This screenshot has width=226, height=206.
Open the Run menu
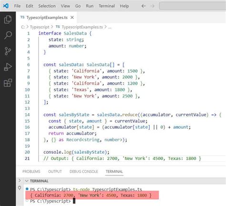(x=90, y=6)
